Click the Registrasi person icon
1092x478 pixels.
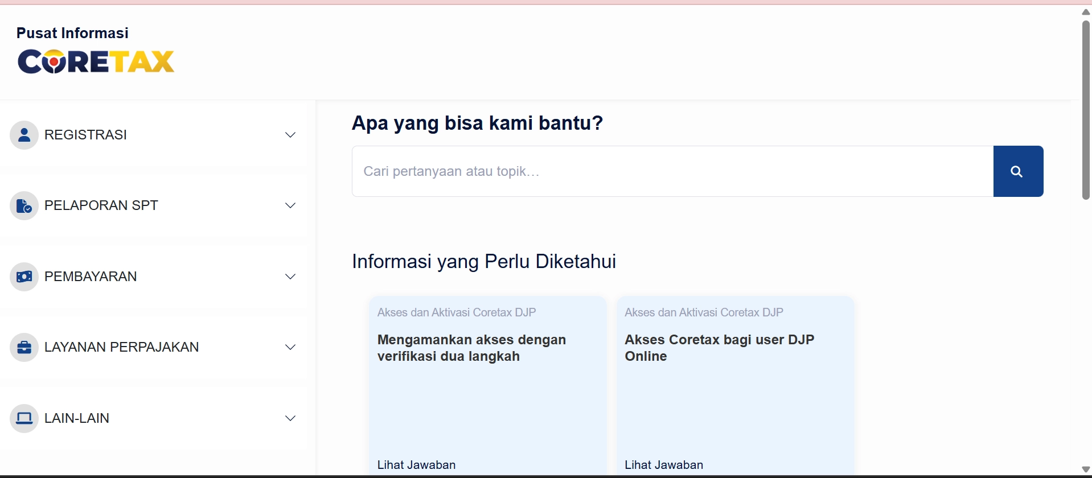24,135
